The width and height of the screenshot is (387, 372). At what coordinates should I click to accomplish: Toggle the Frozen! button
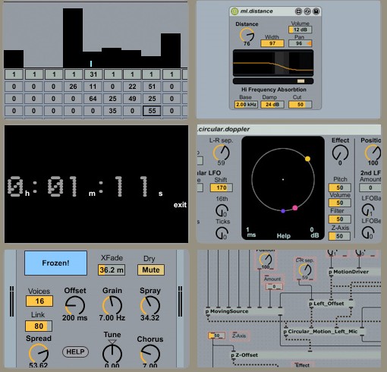[x=55, y=263]
